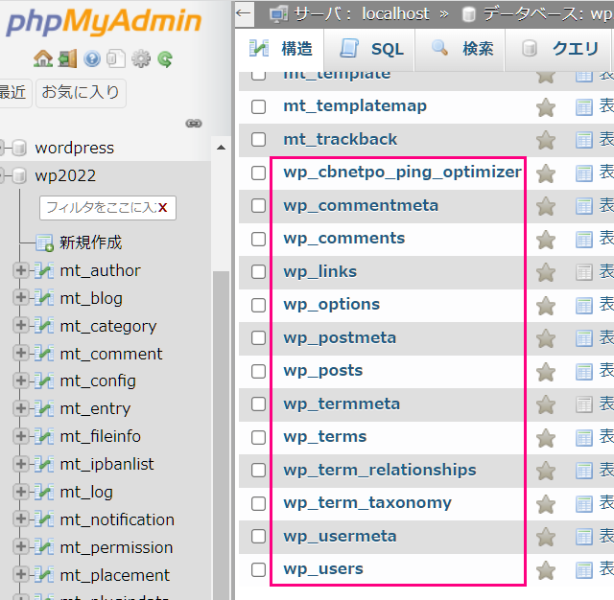Click the sidebar scroll up arrow

pos(221,148)
